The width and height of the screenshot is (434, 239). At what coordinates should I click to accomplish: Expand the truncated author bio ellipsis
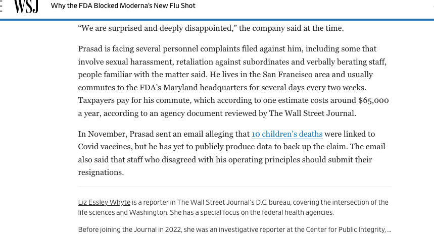(389, 230)
